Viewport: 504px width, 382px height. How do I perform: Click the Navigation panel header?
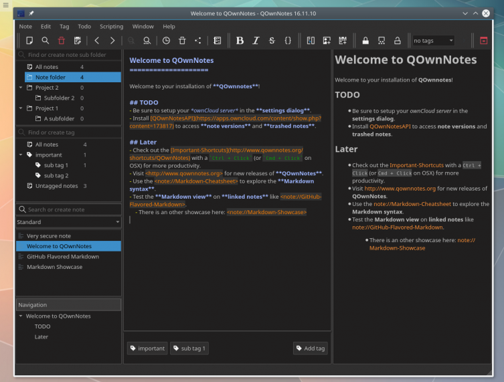pos(68,305)
